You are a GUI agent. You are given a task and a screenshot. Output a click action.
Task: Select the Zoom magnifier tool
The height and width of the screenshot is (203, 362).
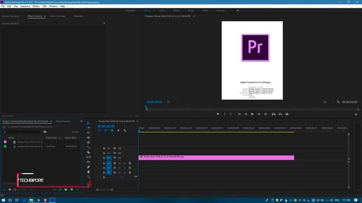pos(88,176)
